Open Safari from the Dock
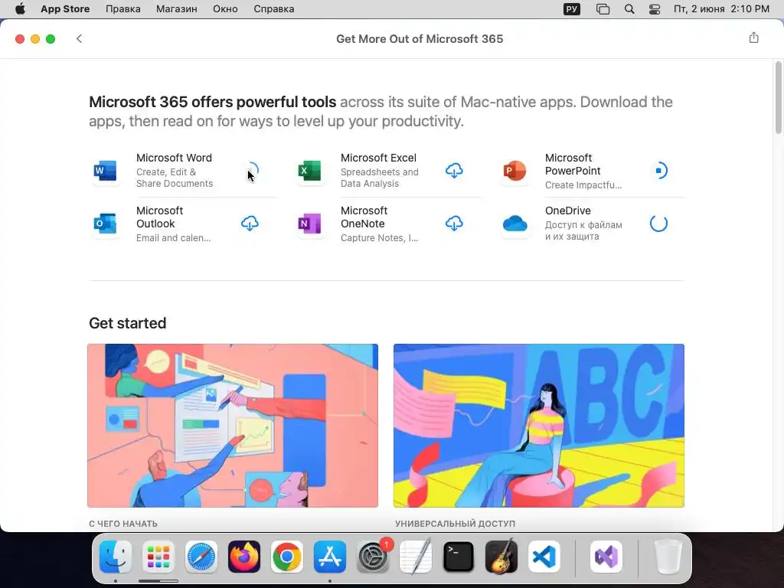Viewport: 784px width, 588px height. [x=201, y=557]
